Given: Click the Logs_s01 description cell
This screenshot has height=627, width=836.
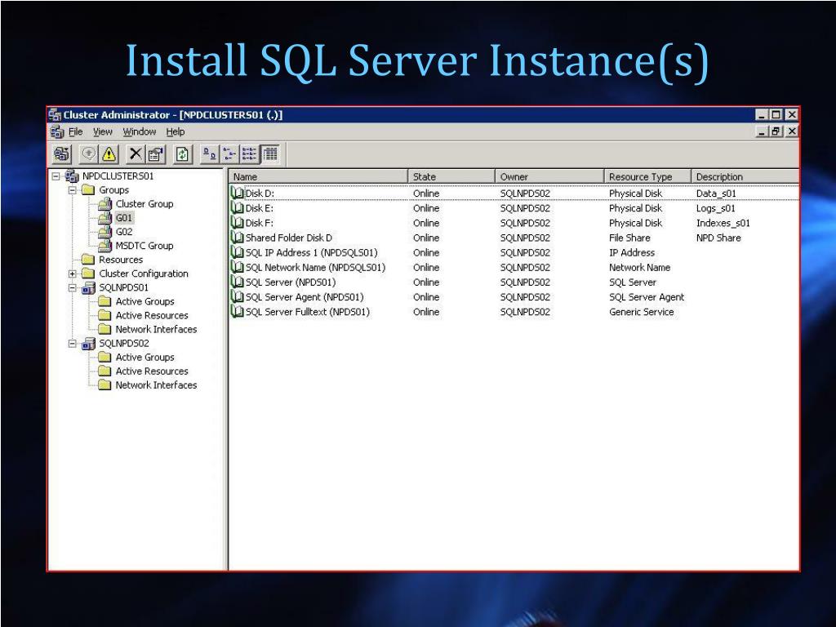Looking at the screenshot, I should pyautogui.click(x=715, y=208).
